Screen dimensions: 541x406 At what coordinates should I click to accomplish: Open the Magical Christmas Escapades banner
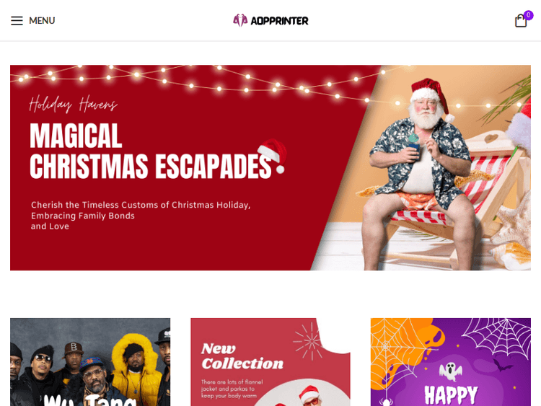(x=270, y=167)
